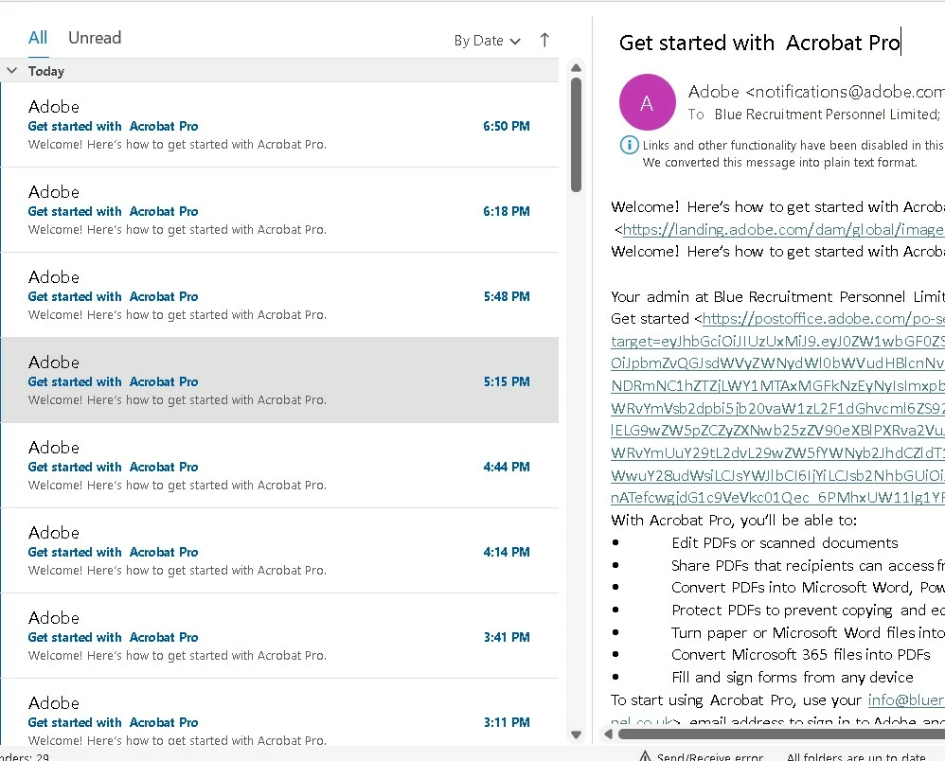Click the reading pane horizontal scrollbar
This screenshot has width=945, height=761.
[x=781, y=734]
